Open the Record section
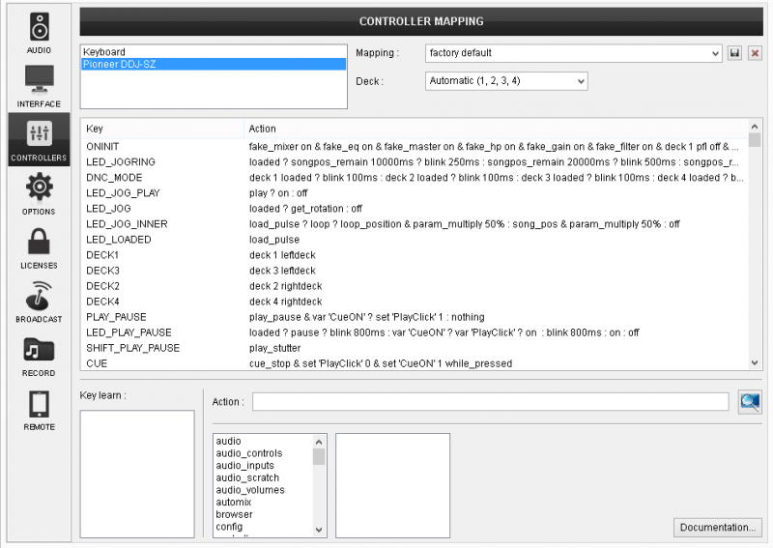 [39, 355]
